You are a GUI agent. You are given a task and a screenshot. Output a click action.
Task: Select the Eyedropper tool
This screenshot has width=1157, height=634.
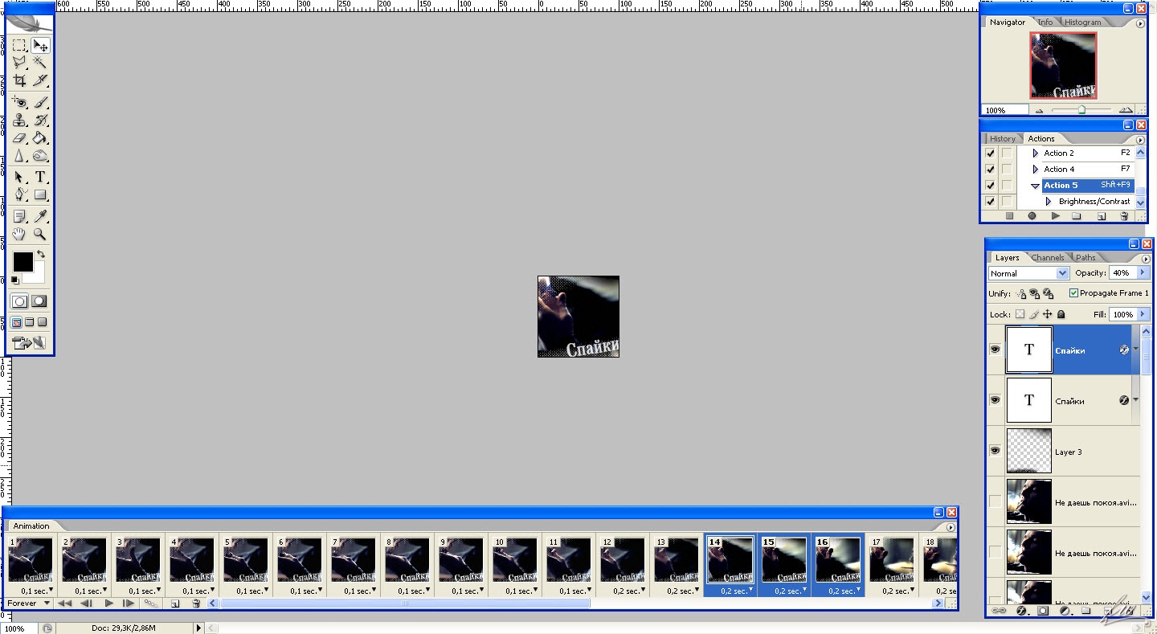[x=40, y=216]
